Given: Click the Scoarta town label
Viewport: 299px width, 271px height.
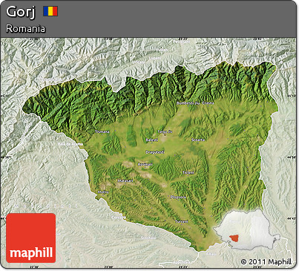Looking at the screenshot, I should [198, 140].
